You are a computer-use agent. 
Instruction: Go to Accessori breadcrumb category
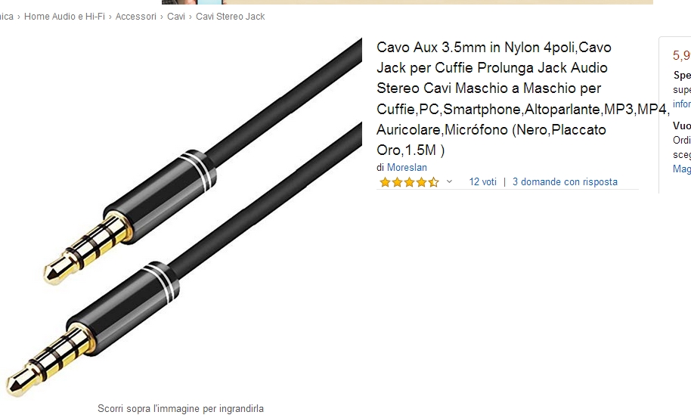coord(136,17)
